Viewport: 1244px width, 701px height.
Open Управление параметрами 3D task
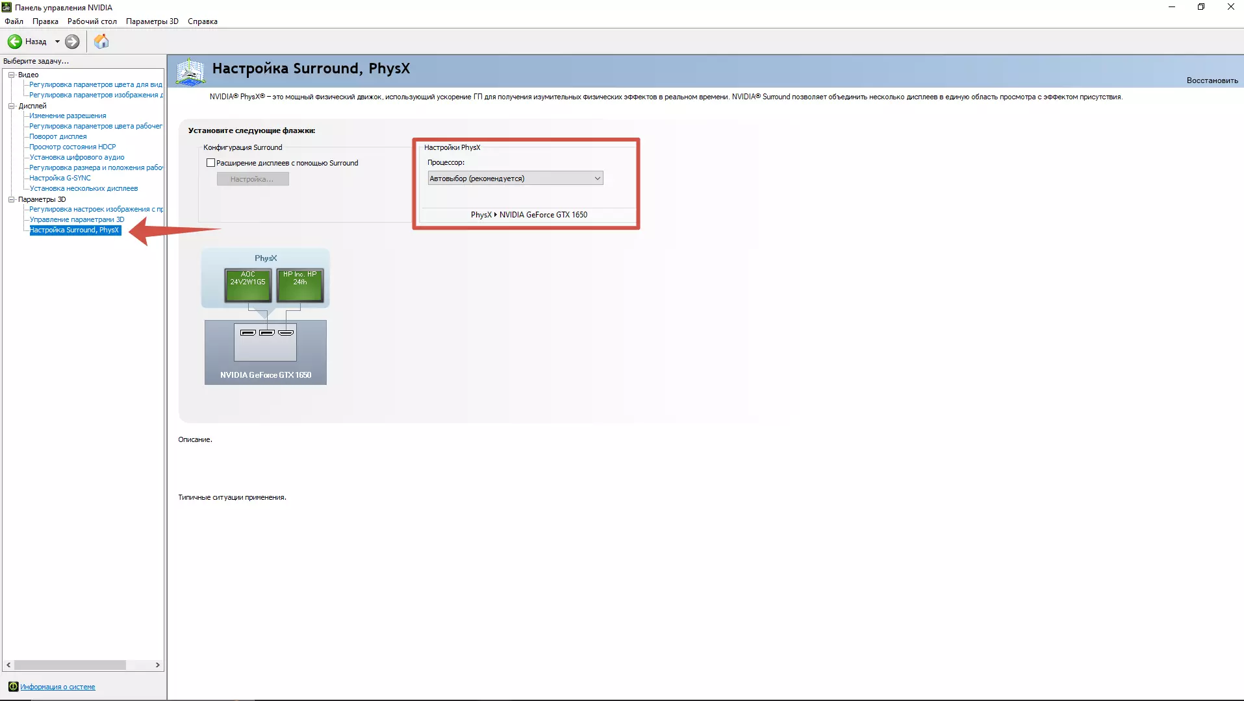(x=77, y=219)
